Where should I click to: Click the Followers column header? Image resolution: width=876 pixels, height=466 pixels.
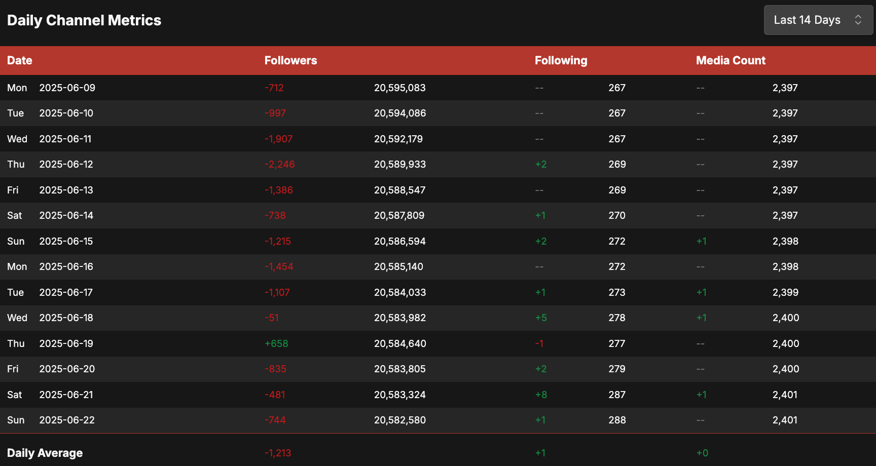click(x=290, y=61)
